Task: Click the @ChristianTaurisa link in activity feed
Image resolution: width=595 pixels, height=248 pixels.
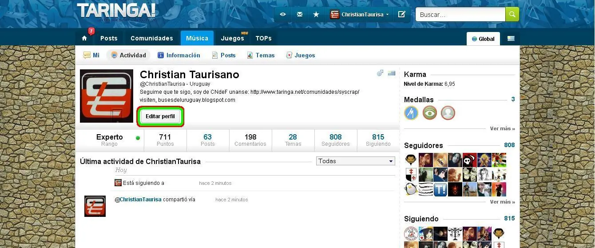Action: point(138,200)
